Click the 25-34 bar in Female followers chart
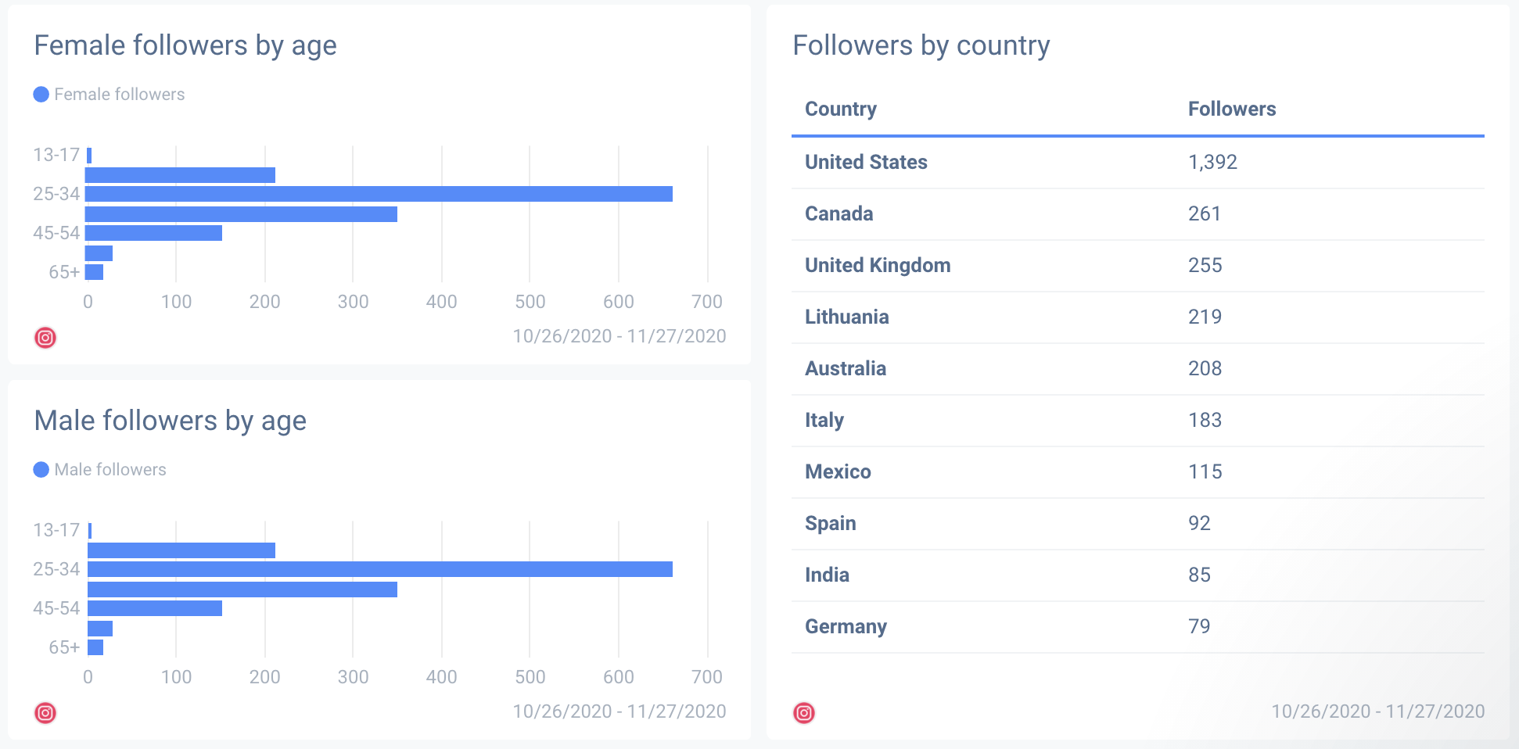 tap(379, 194)
